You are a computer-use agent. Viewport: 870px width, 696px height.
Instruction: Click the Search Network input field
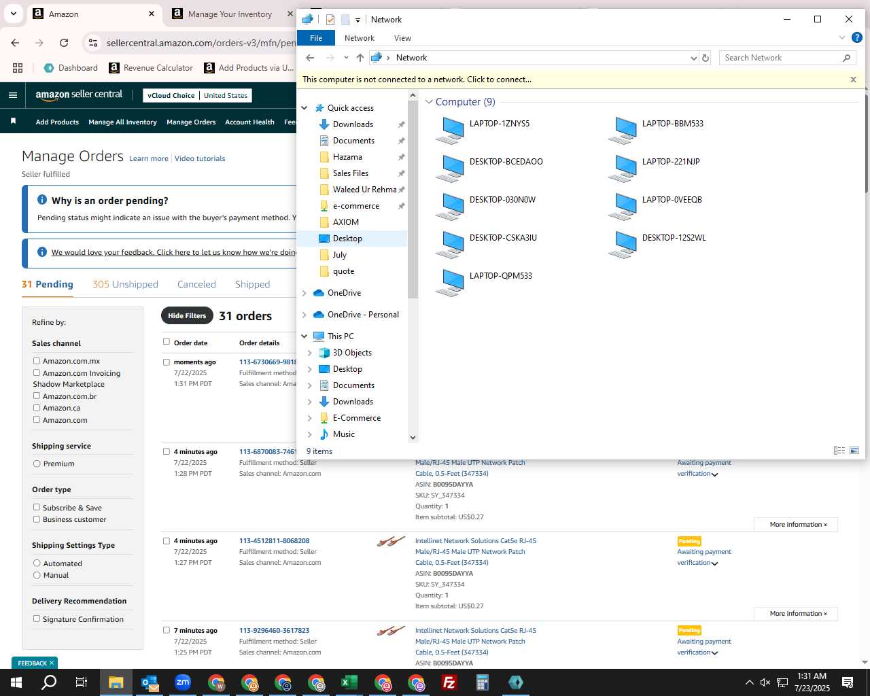(x=780, y=58)
